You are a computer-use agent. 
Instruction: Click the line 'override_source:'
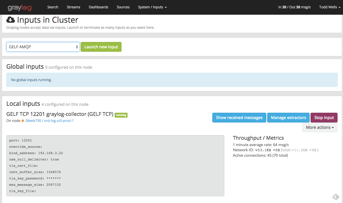[26, 147]
